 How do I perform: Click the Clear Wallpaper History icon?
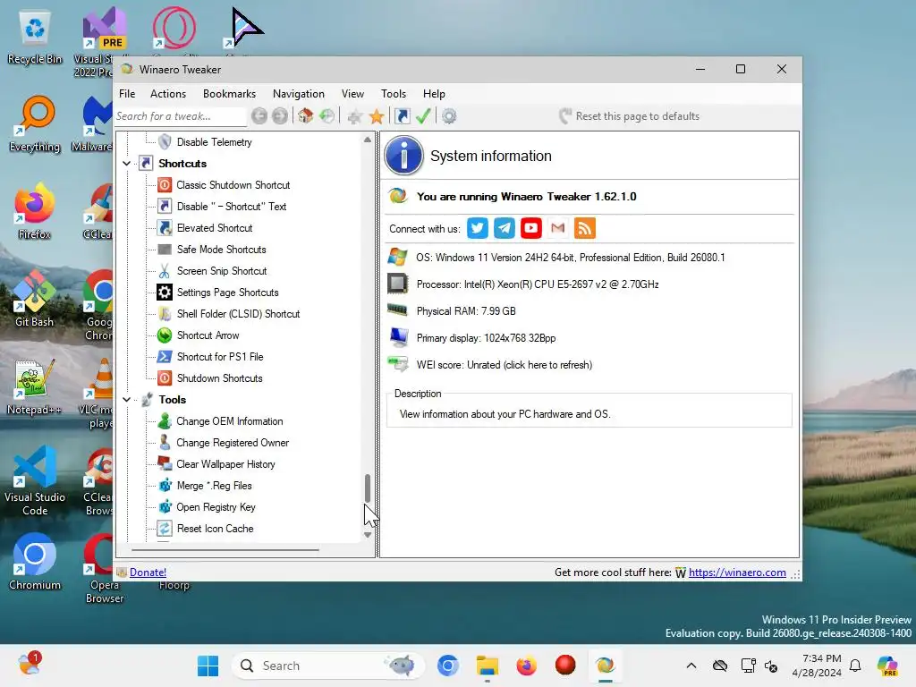165,464
